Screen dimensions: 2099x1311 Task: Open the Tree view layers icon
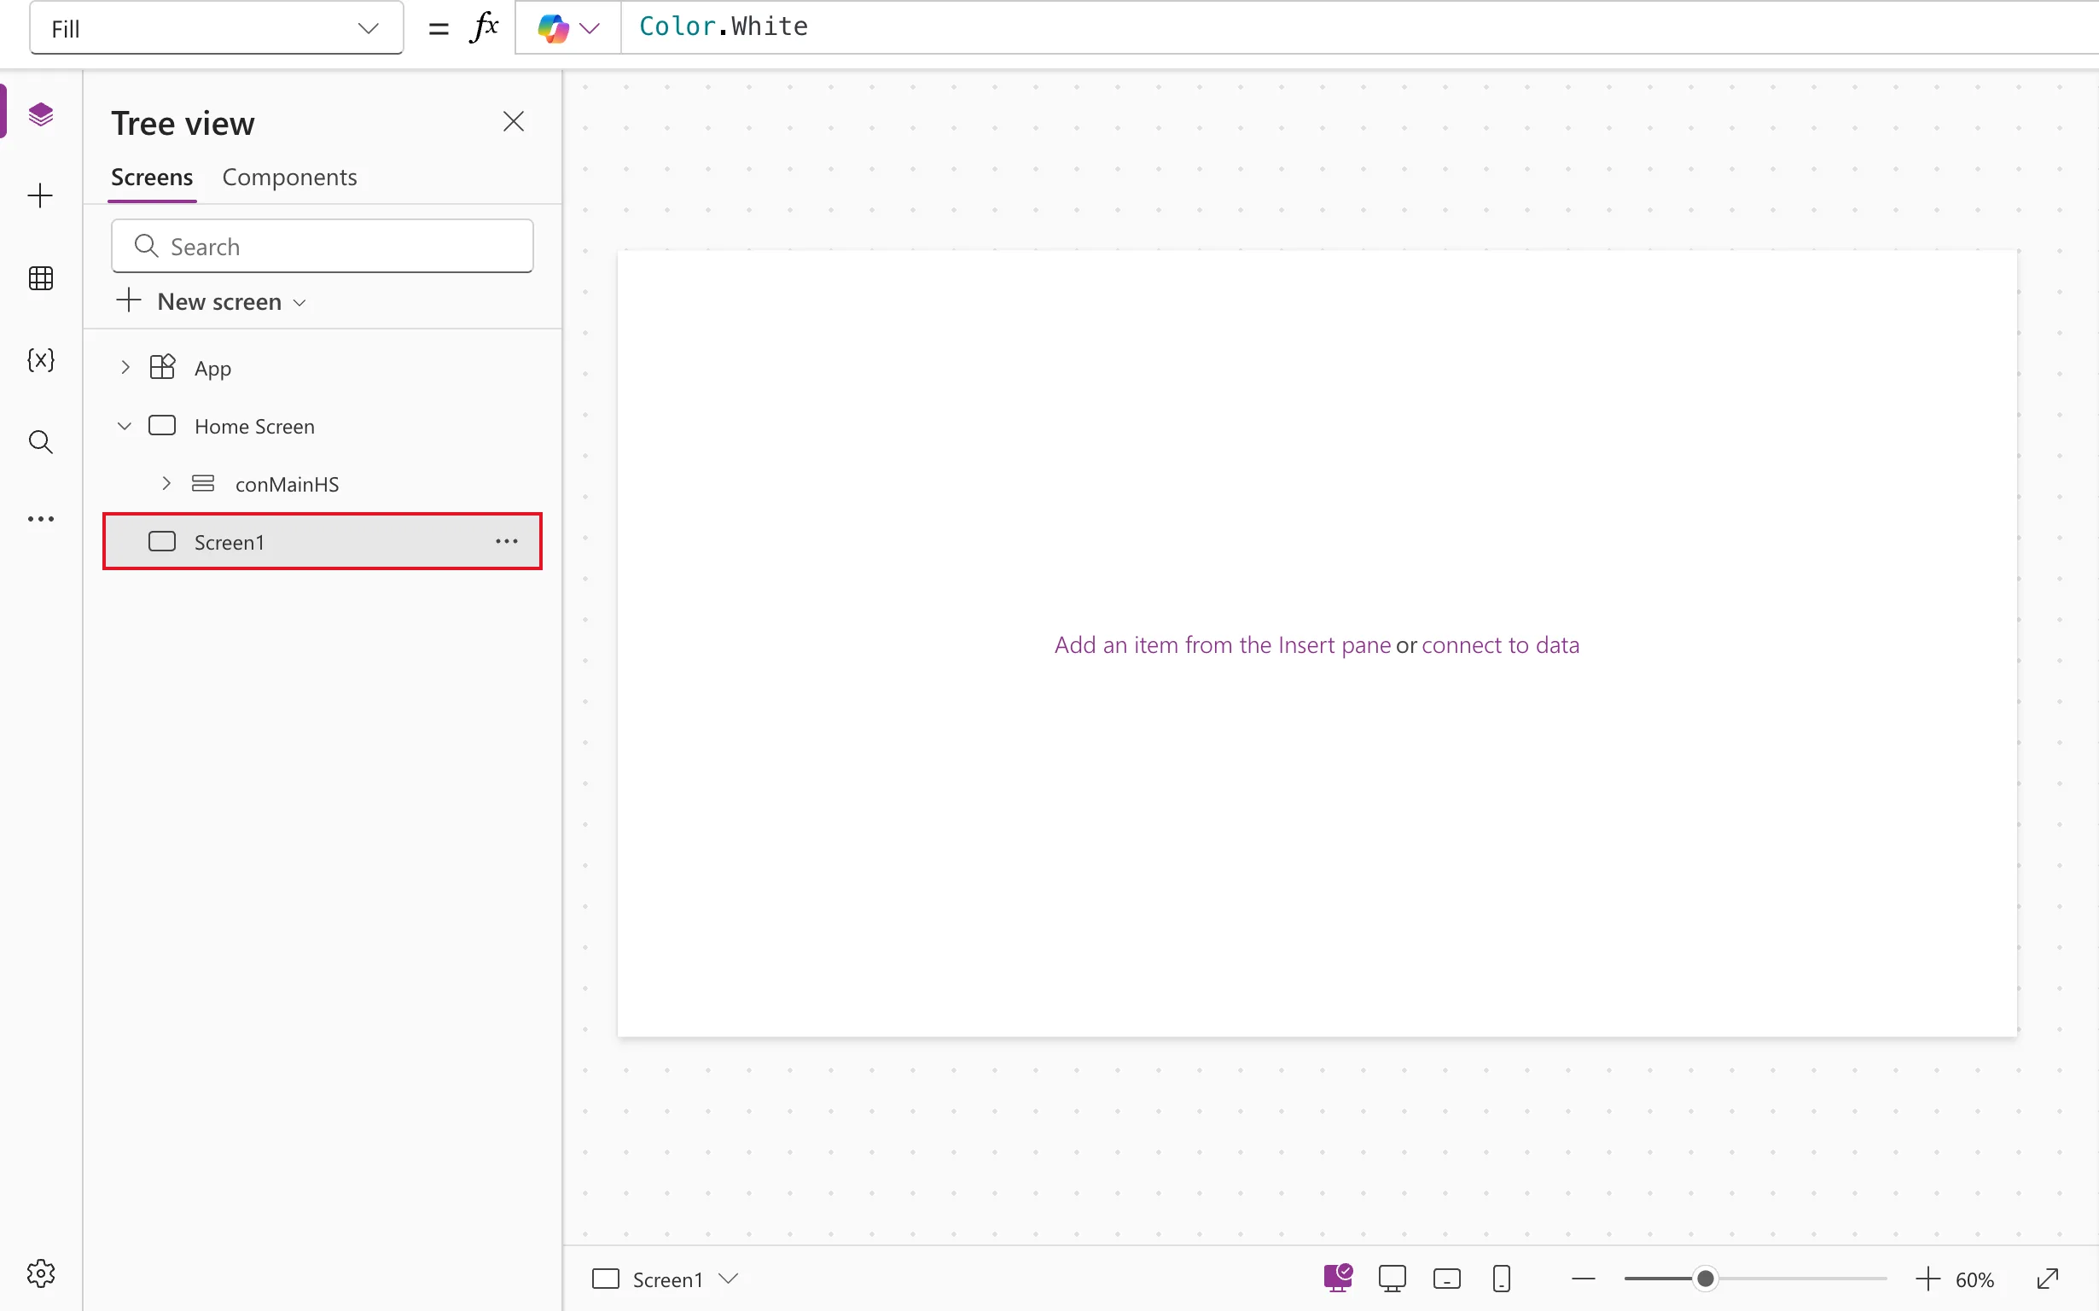pyautogui.click(x=41, y=114)
